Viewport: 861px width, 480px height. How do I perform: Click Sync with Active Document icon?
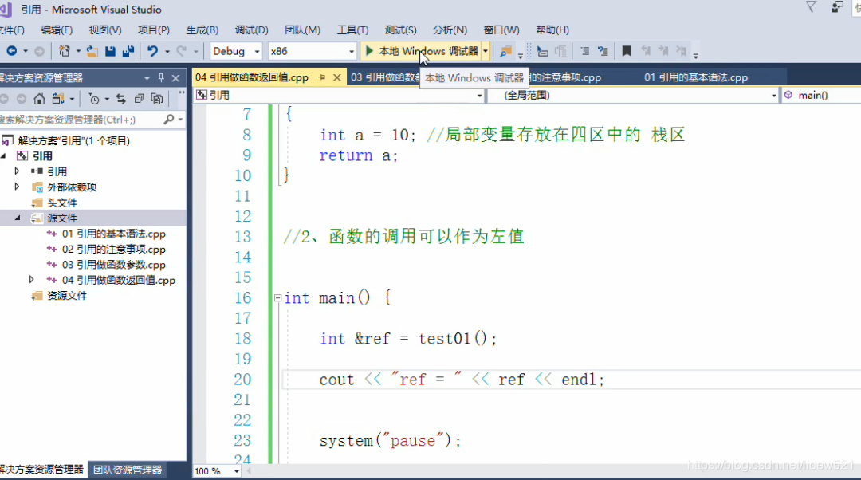click(x=121, y=99)
